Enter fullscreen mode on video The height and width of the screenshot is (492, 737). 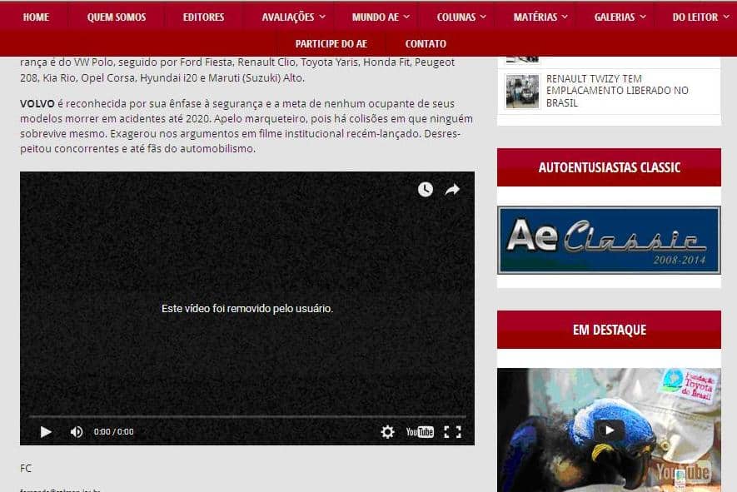coord(452,432)
